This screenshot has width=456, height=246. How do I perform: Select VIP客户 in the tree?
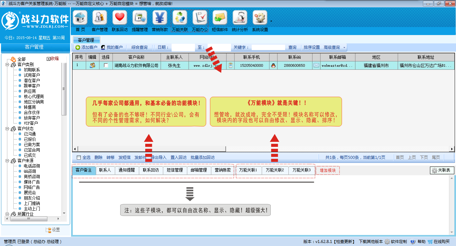click(31, 123)
